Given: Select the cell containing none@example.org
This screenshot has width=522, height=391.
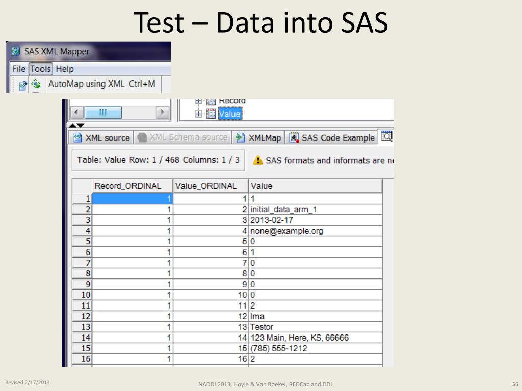Looking at the screenshot, I should pyautogui.click(x=315, y=231).
